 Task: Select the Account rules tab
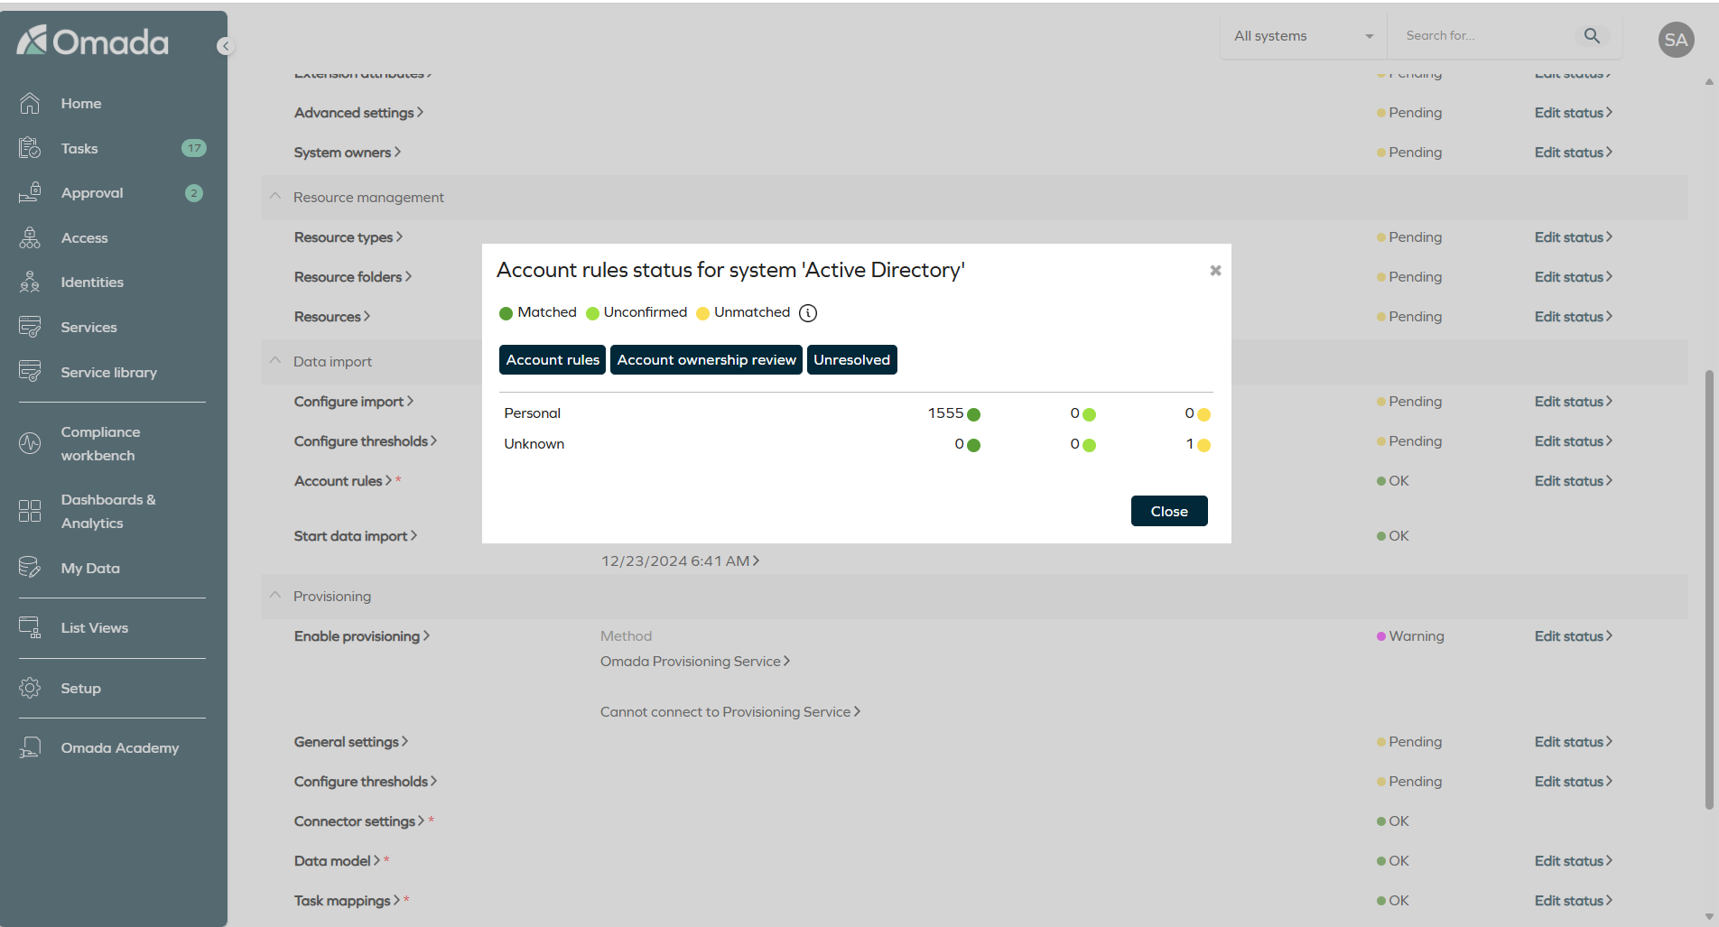[553, 359]
